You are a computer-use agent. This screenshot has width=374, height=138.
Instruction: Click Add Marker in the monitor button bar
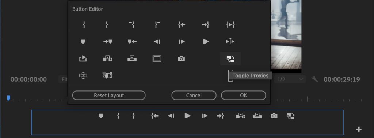(x=101, y=116)
